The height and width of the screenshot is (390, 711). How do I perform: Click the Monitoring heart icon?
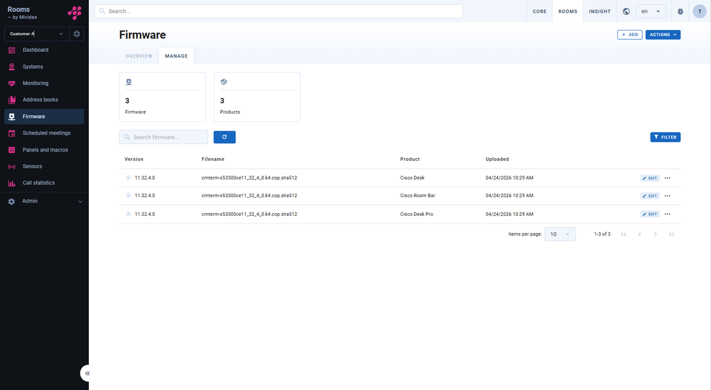(x=12, y=83)
